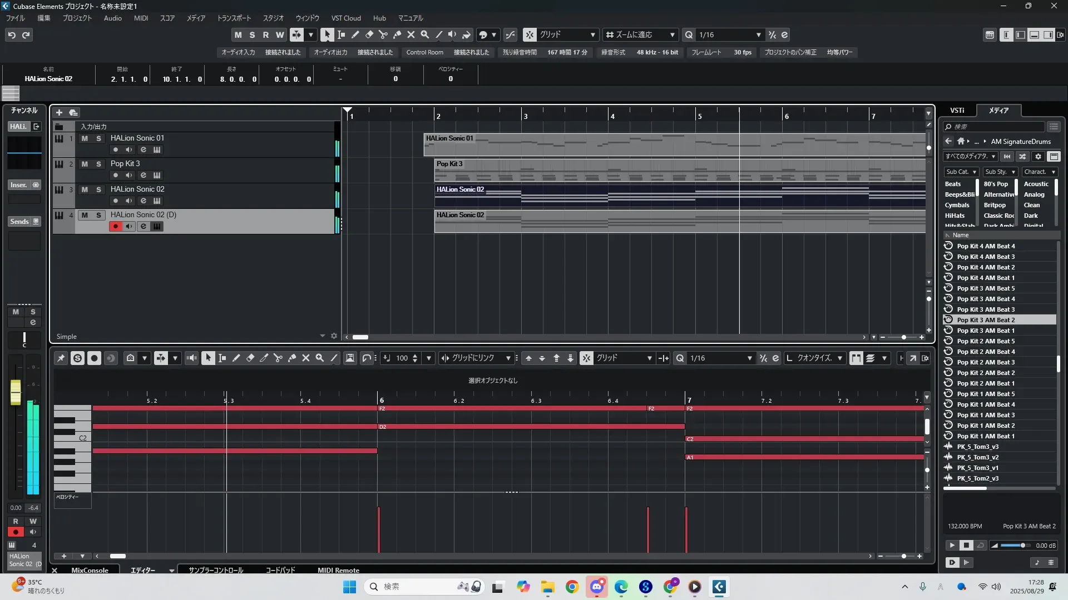The height and width of the screenshot is (600, 1068).
Task: Disable record on HALion Sonic 02 (D) track
Action: pyautogui.click(x=116, y=226)
